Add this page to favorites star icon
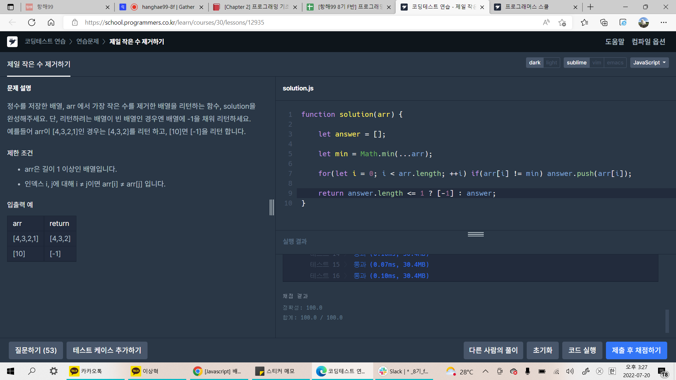Image resolution: width=676 pixels, height=380 pixels. coord(562,23)
